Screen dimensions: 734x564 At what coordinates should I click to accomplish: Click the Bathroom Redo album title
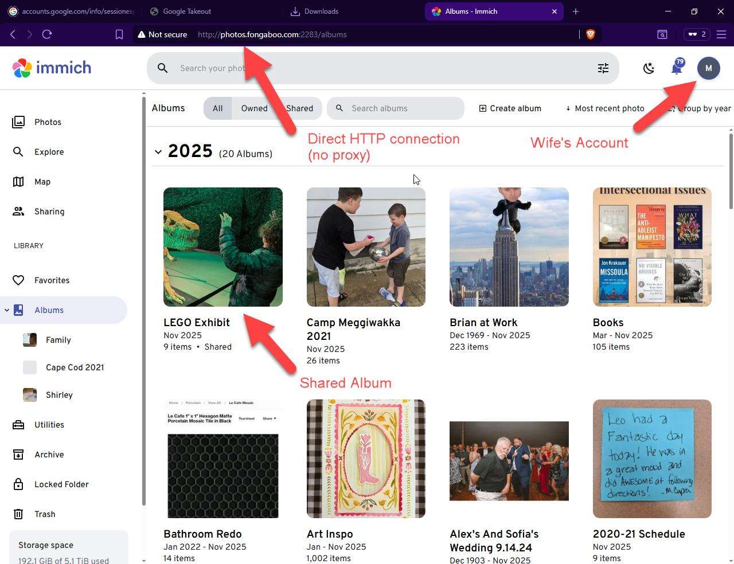click(x=202, y=534)
